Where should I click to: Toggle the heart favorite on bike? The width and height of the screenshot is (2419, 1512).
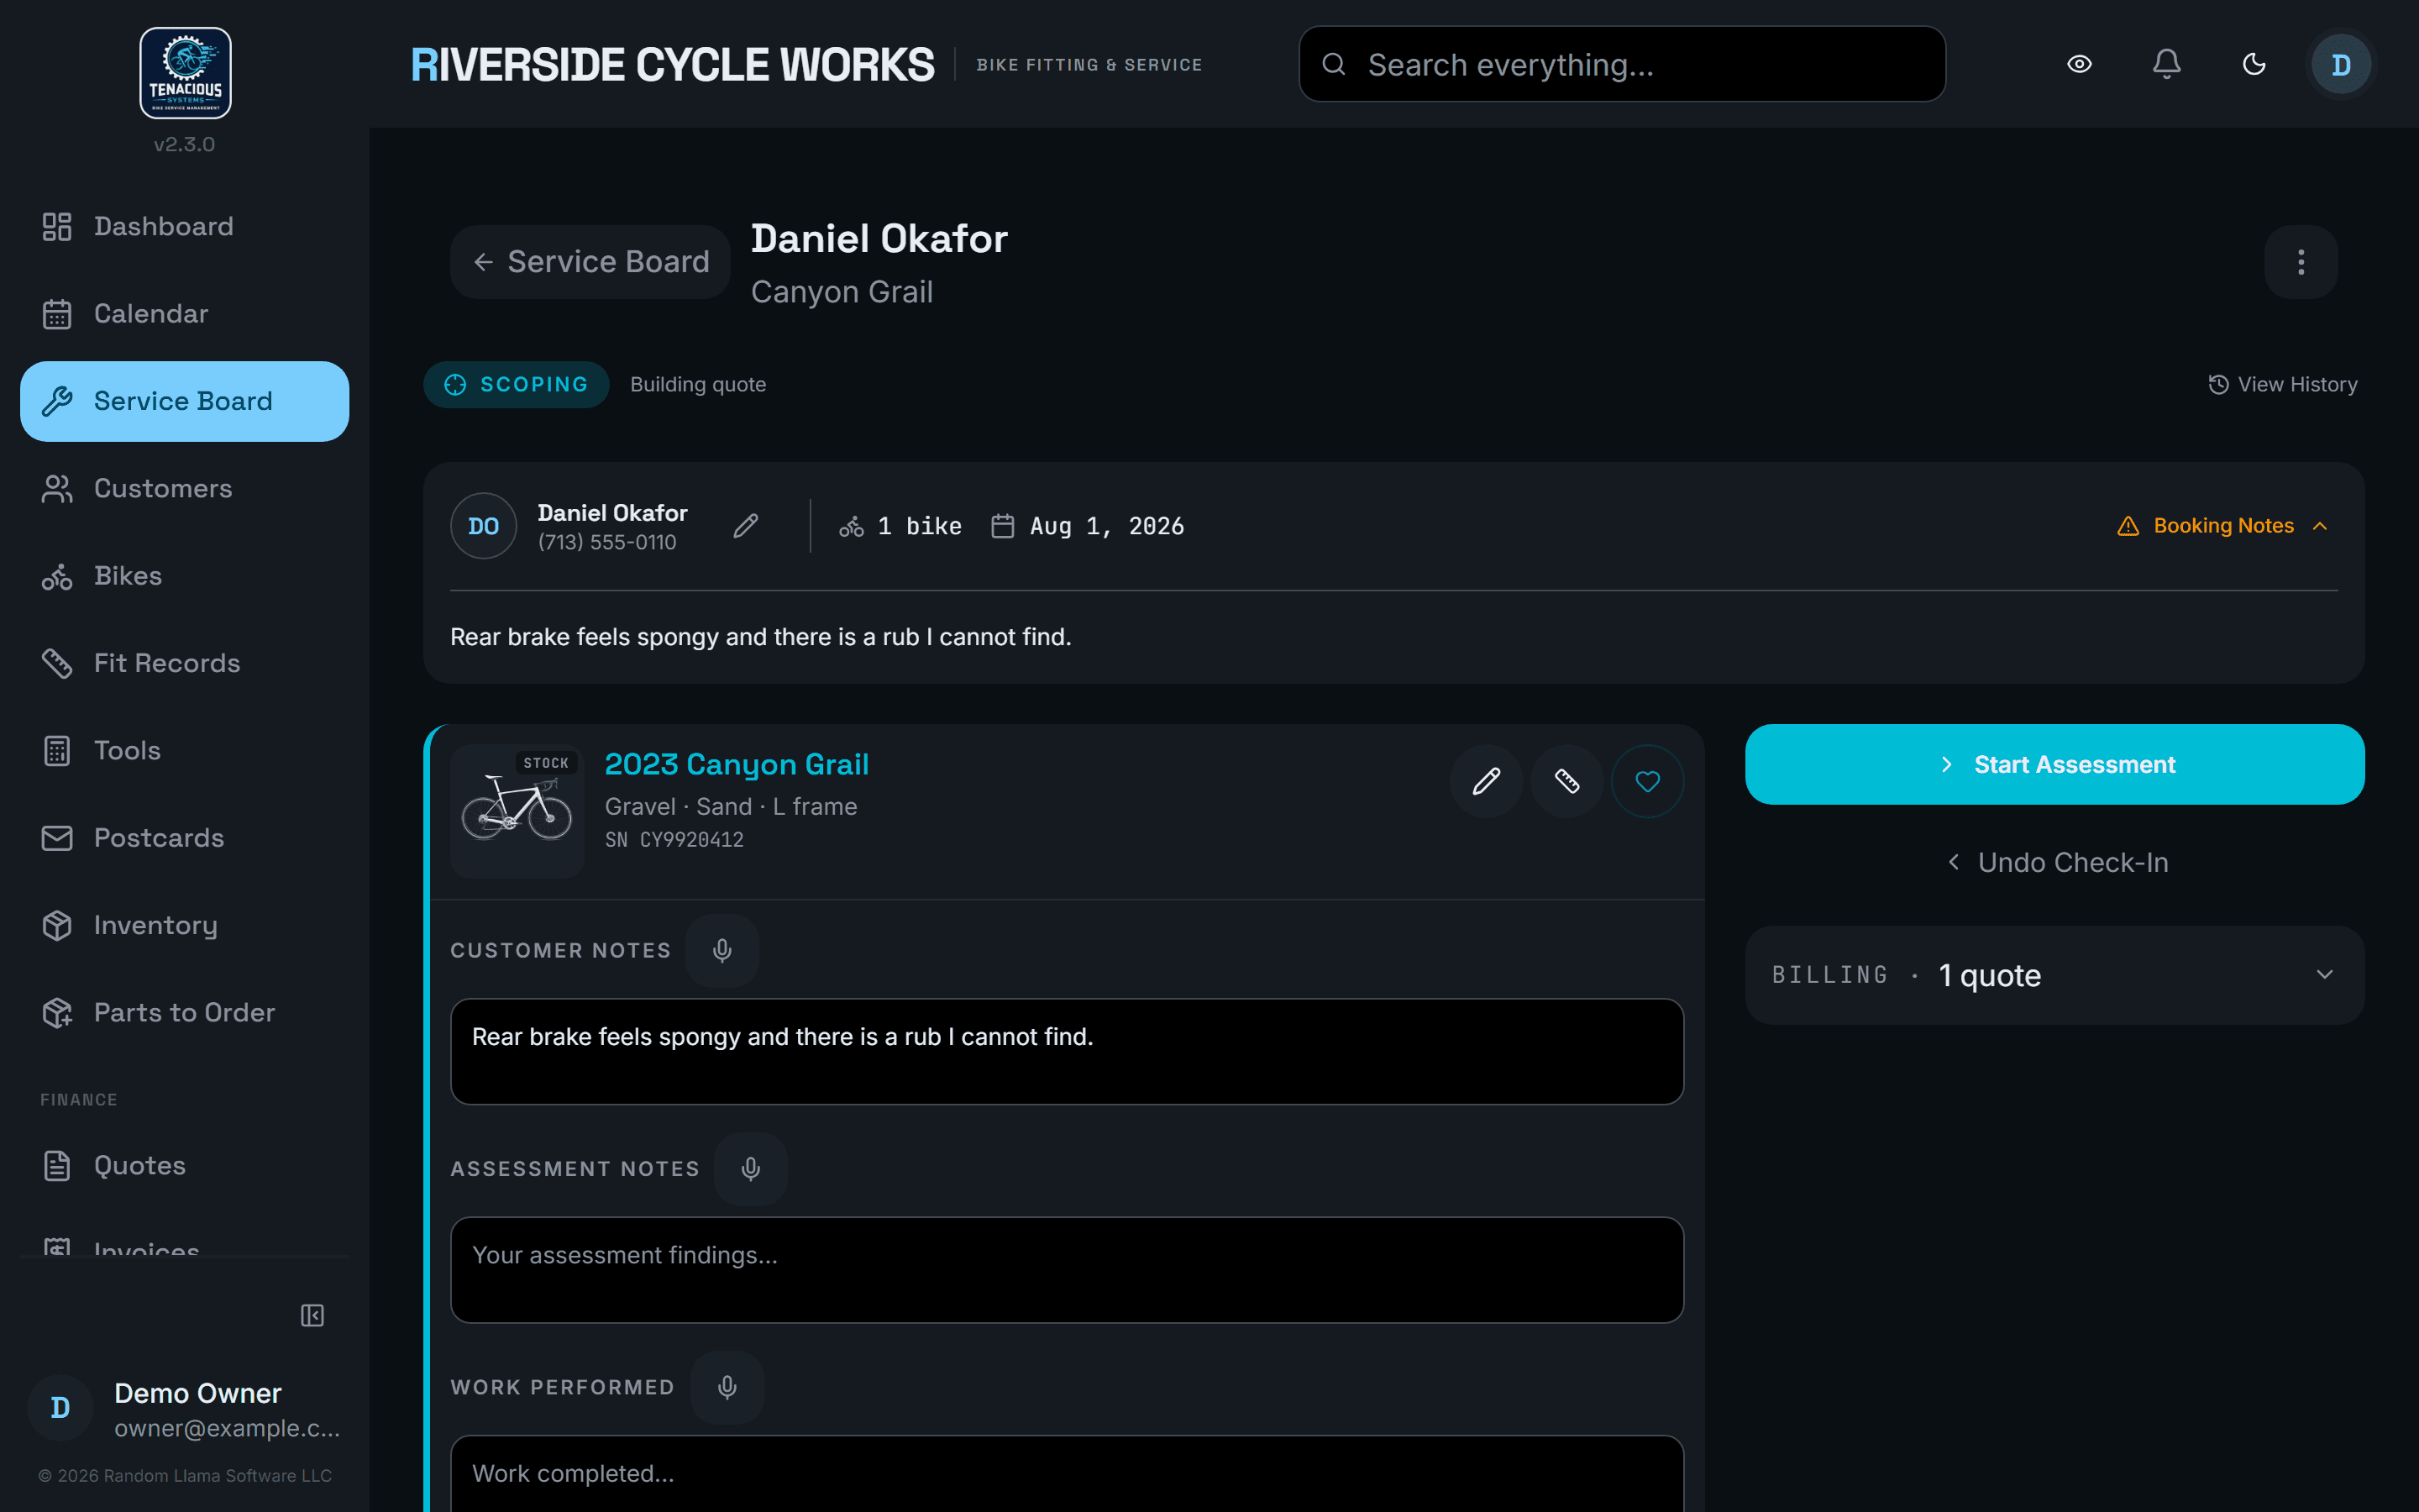[x=1647, y=781]
